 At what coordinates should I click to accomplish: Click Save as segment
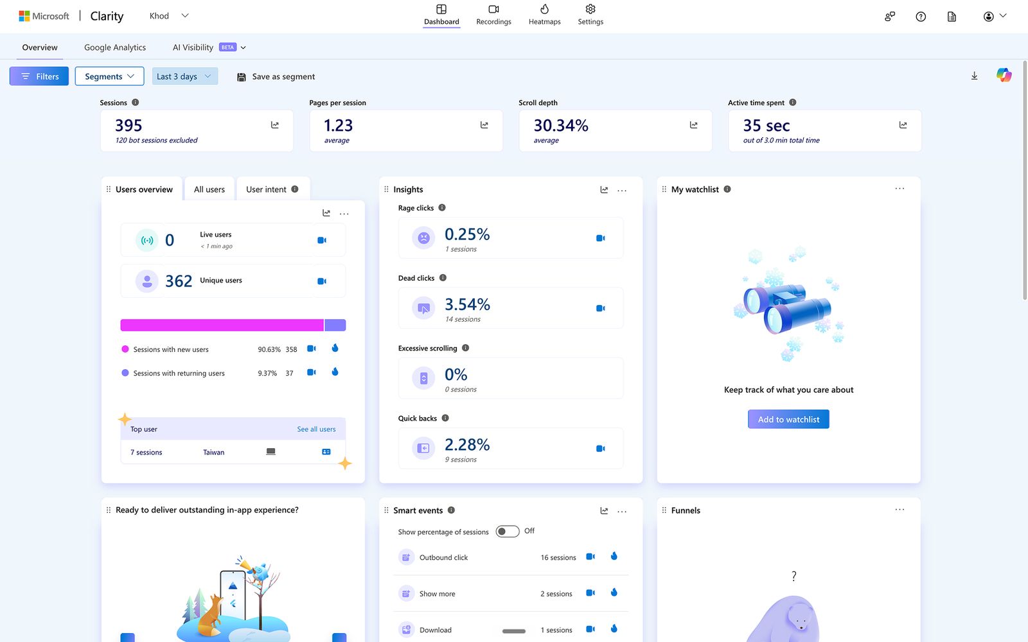click(x=276, y=76)
